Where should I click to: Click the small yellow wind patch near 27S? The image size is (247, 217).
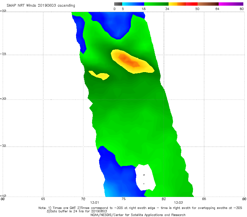[x=99, y=75]
